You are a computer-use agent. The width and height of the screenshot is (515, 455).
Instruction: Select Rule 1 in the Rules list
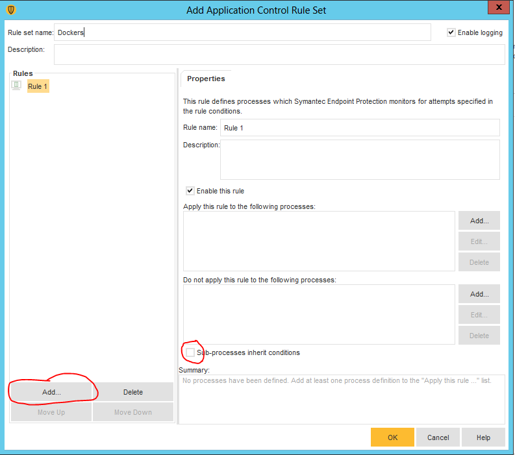[x=38, y=86]
